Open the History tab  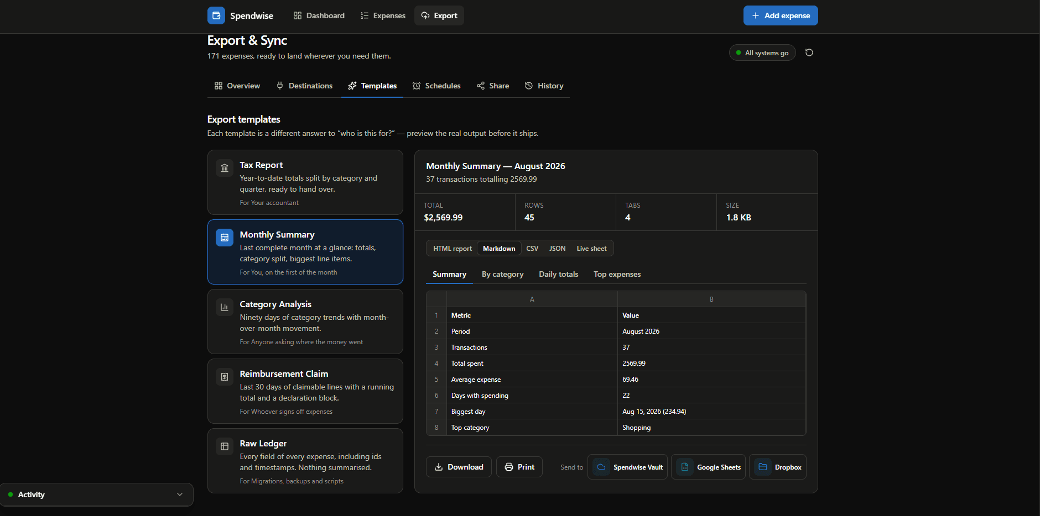pos(544,86)
